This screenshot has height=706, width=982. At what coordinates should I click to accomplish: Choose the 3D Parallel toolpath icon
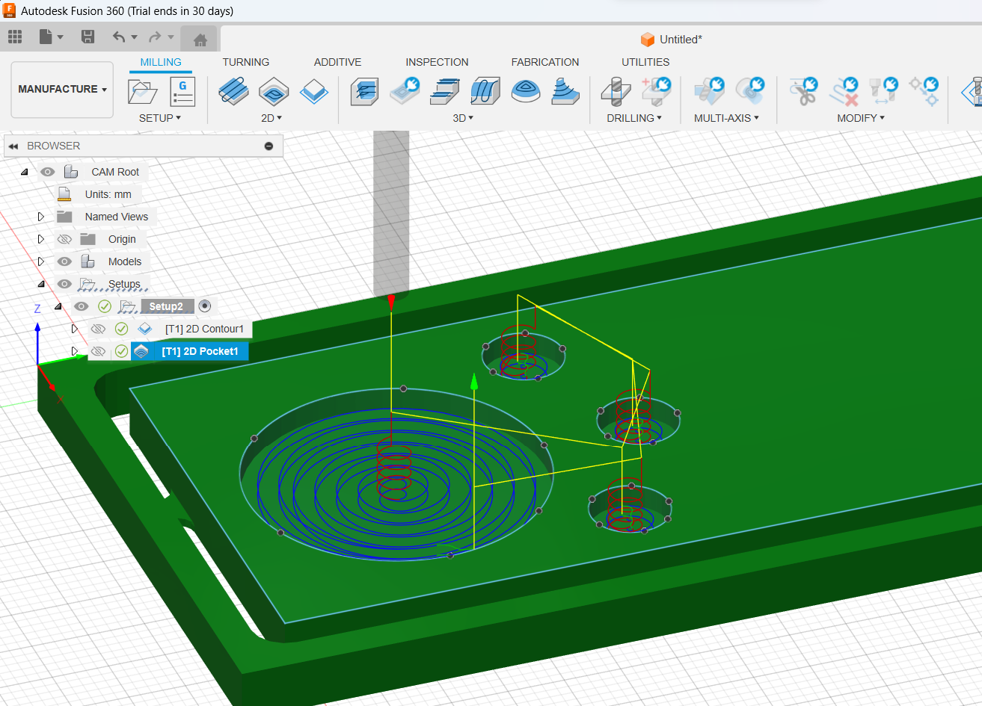click(x=485, y=91)
